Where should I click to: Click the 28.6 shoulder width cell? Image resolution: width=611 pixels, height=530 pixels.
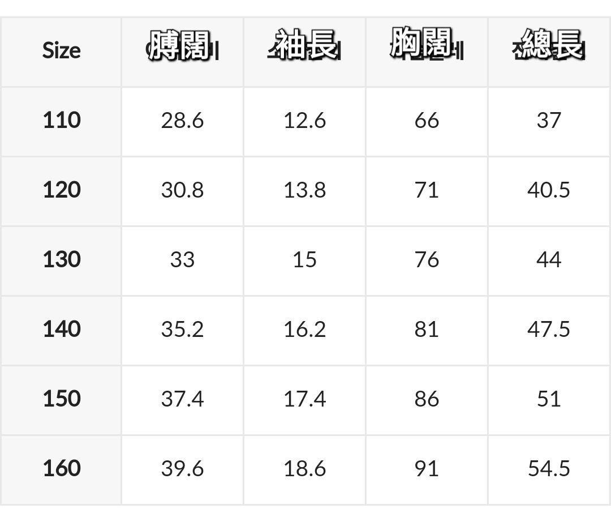pyautogui.click(x=182, y=120)
